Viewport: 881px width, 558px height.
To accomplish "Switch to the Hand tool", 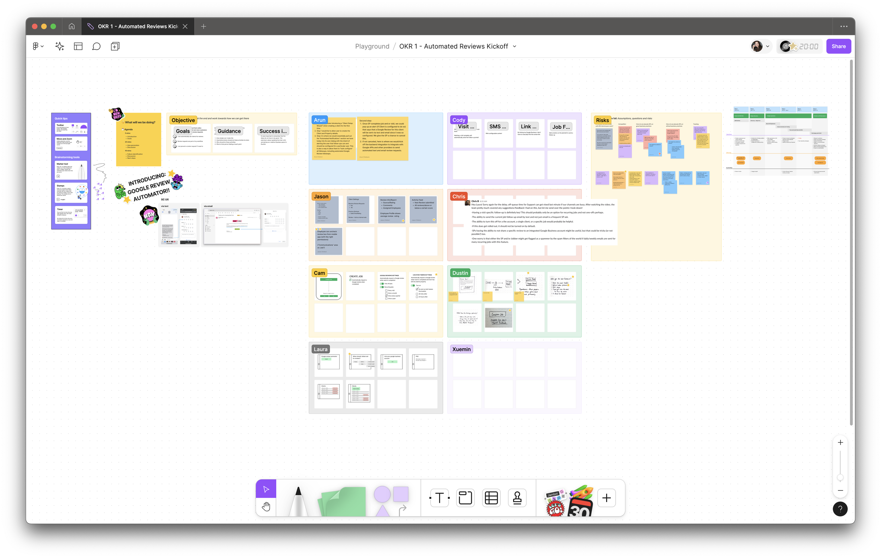I will [x=266, y=507].
